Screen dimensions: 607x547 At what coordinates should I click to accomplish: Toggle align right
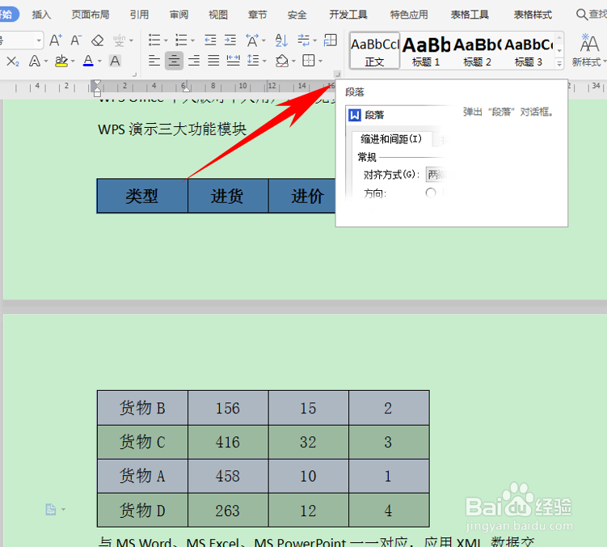194,61
